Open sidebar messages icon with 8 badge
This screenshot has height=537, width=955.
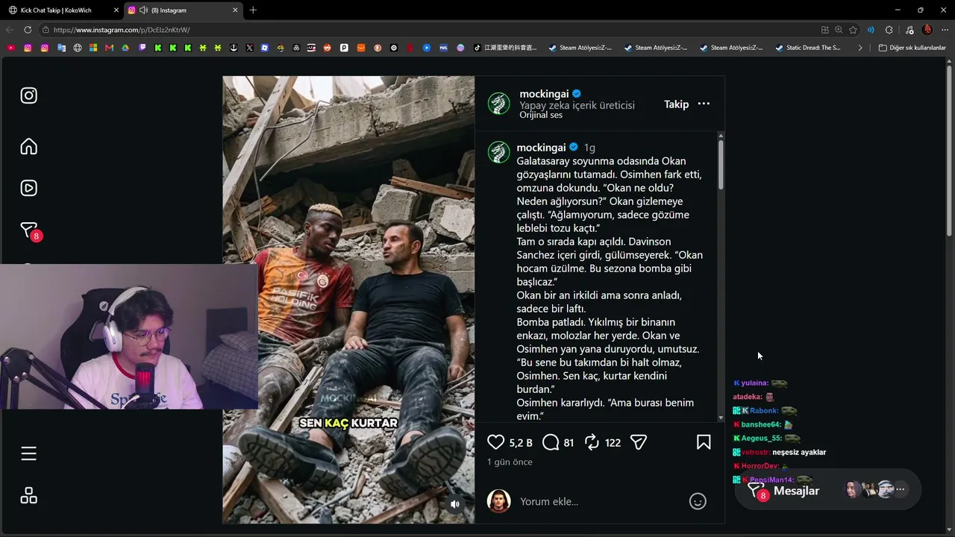pos(30,231)
